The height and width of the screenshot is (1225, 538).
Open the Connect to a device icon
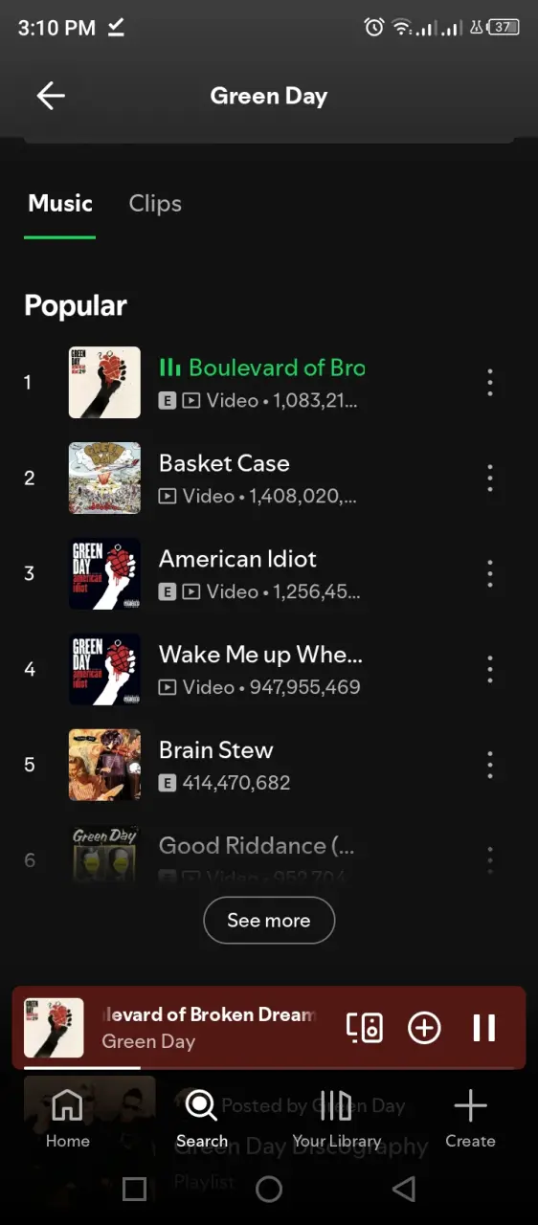click(x=364, y=1028)
